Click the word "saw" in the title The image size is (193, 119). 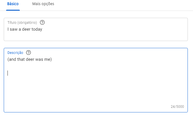tap(14, 29)
